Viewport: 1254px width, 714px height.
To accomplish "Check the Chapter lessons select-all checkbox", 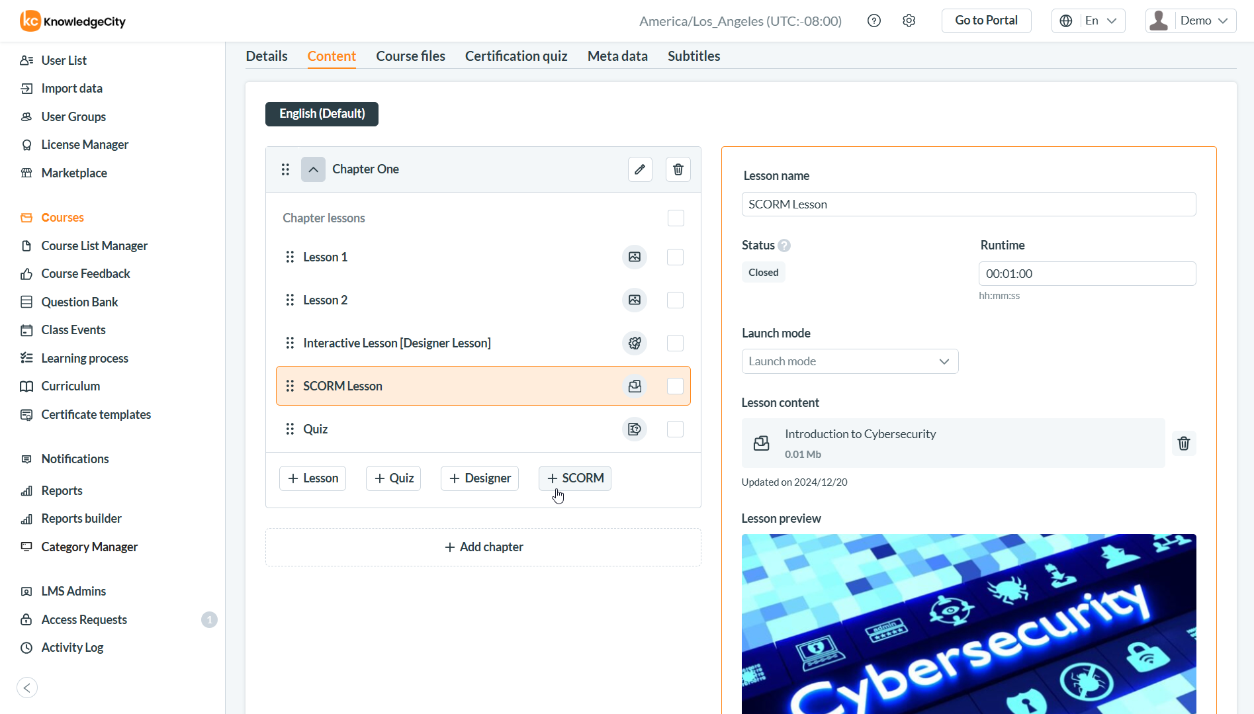I will [675, 218].
